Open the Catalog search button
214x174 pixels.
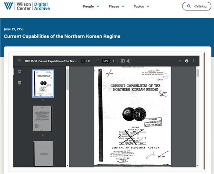(x=196, y=6)
